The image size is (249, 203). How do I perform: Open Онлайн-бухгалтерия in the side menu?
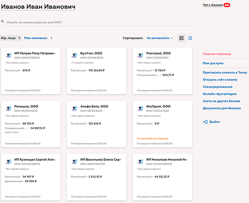(x=220, y=94)
